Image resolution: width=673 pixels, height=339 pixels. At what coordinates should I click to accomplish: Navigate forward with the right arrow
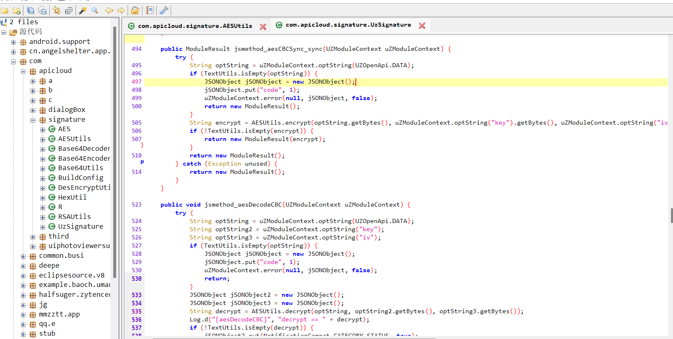[121, 11]
